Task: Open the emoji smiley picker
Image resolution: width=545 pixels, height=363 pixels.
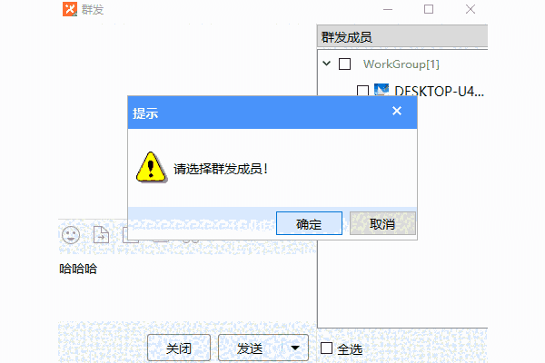Action: tap(71, 235)
